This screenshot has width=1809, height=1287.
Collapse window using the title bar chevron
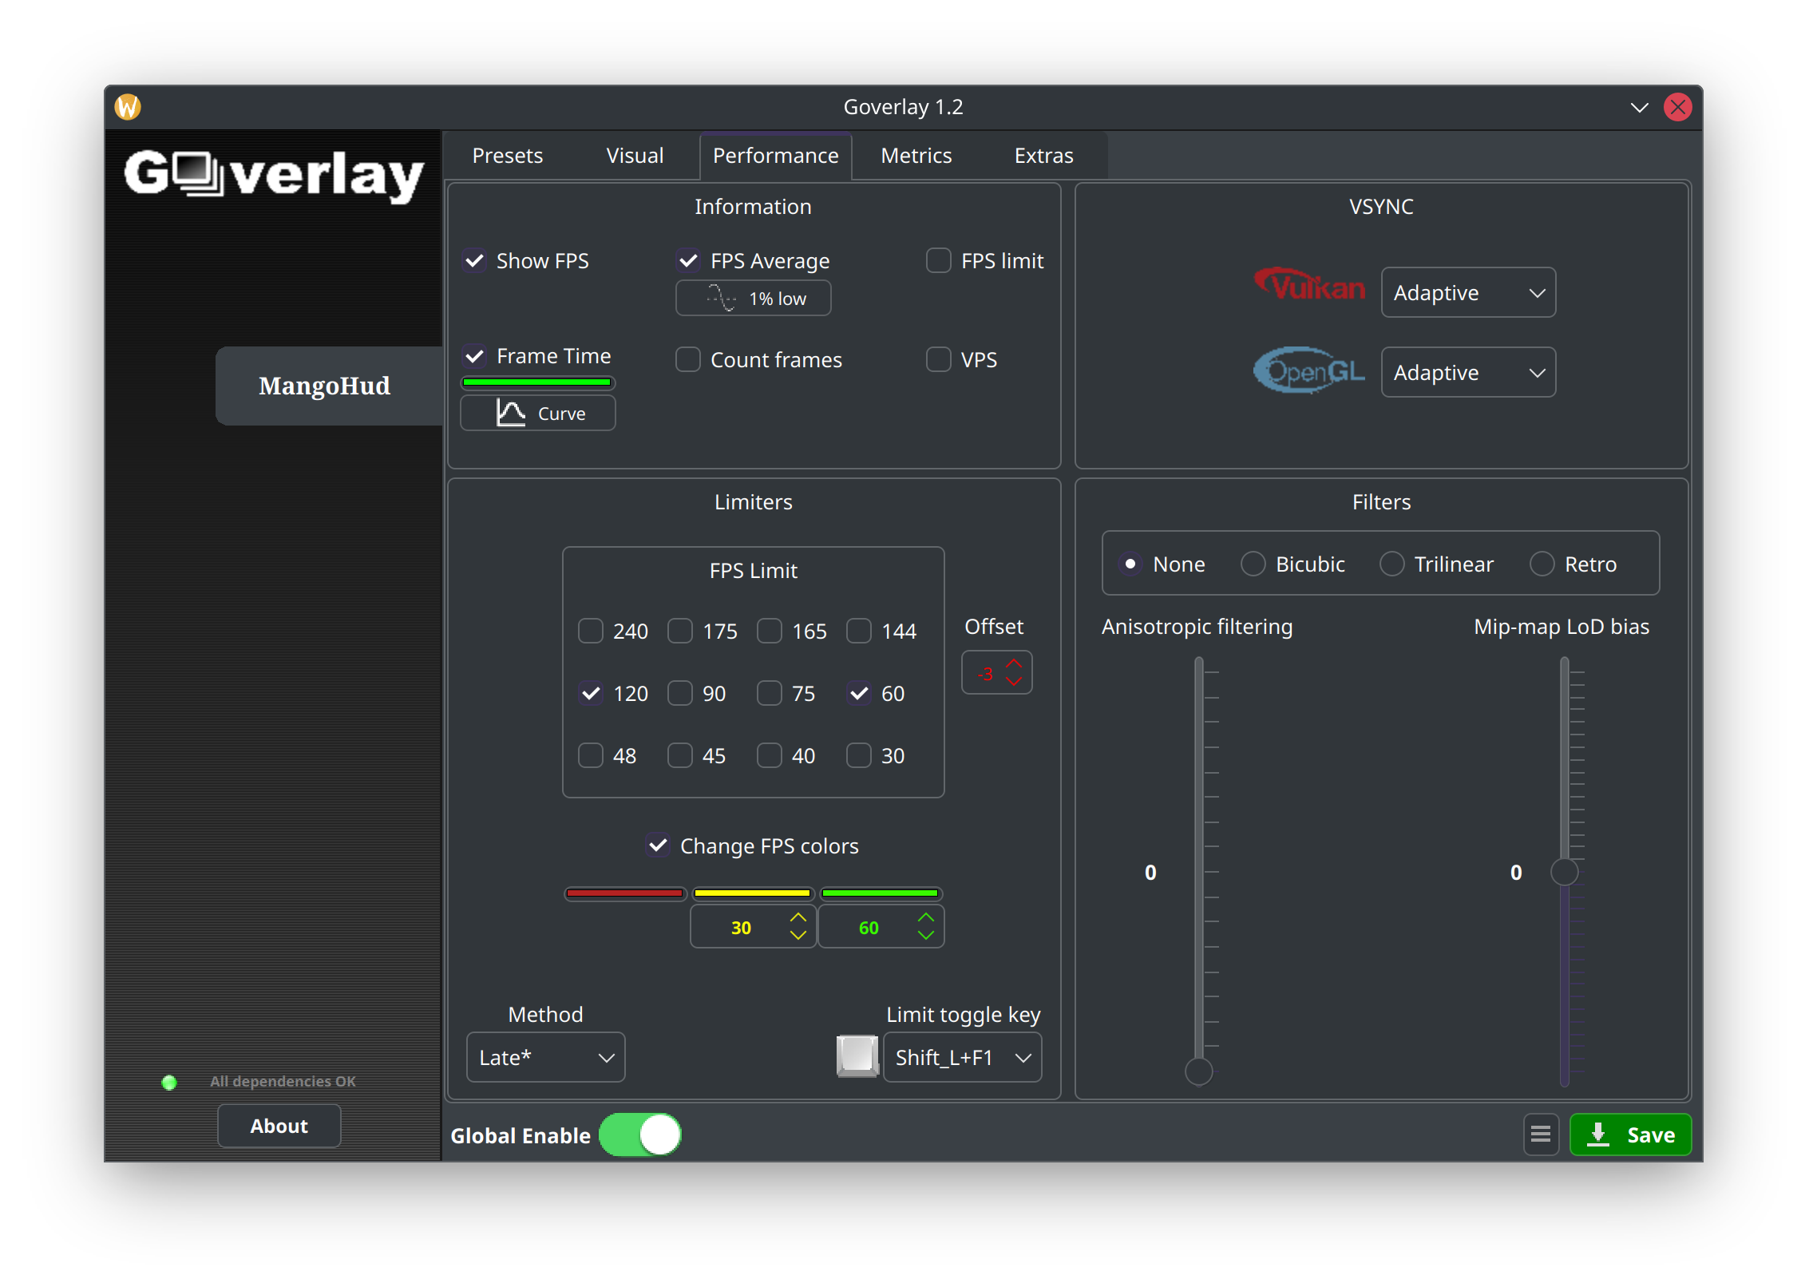coord(1638,107)
